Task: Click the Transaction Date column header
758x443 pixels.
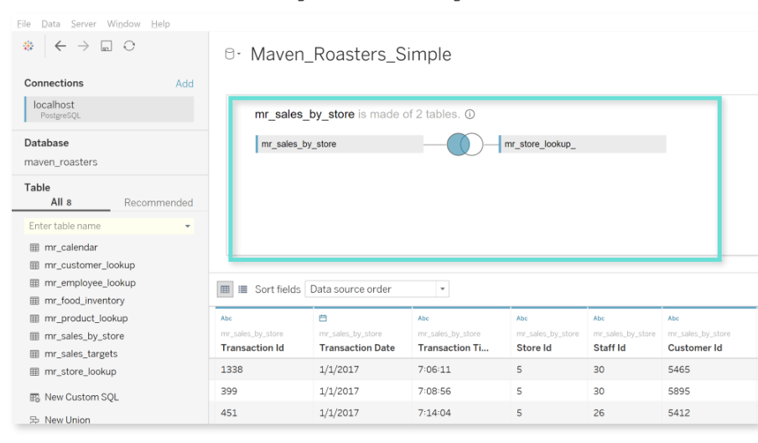Action: tap(357, 347)
